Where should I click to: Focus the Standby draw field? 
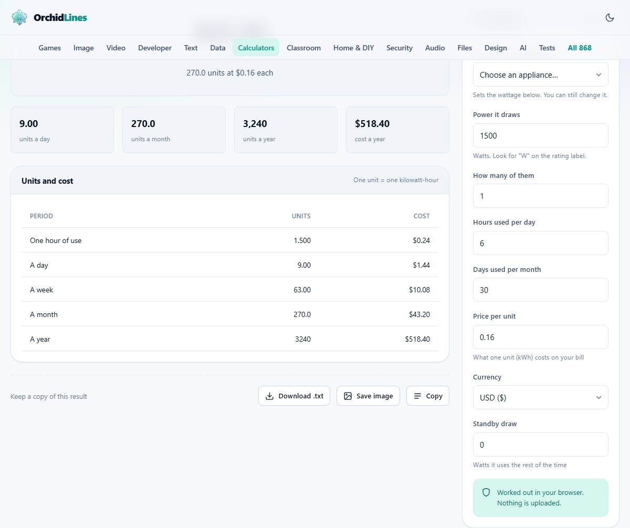pyautogui.click(x=541, y=445)
